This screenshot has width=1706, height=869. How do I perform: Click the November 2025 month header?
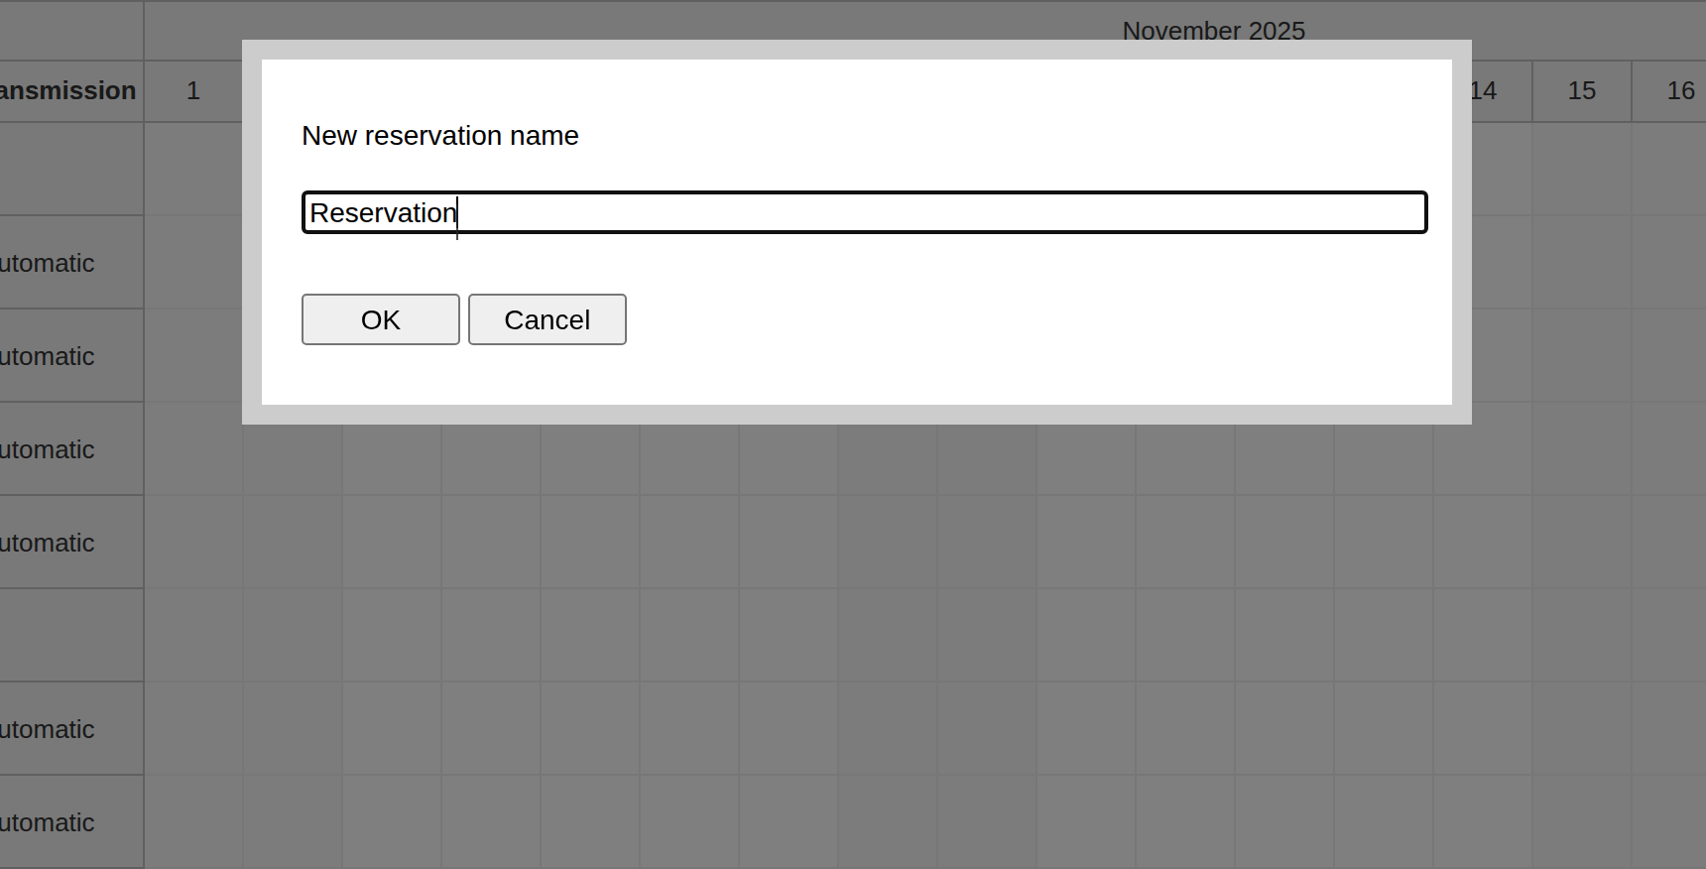click(1214, 31)
